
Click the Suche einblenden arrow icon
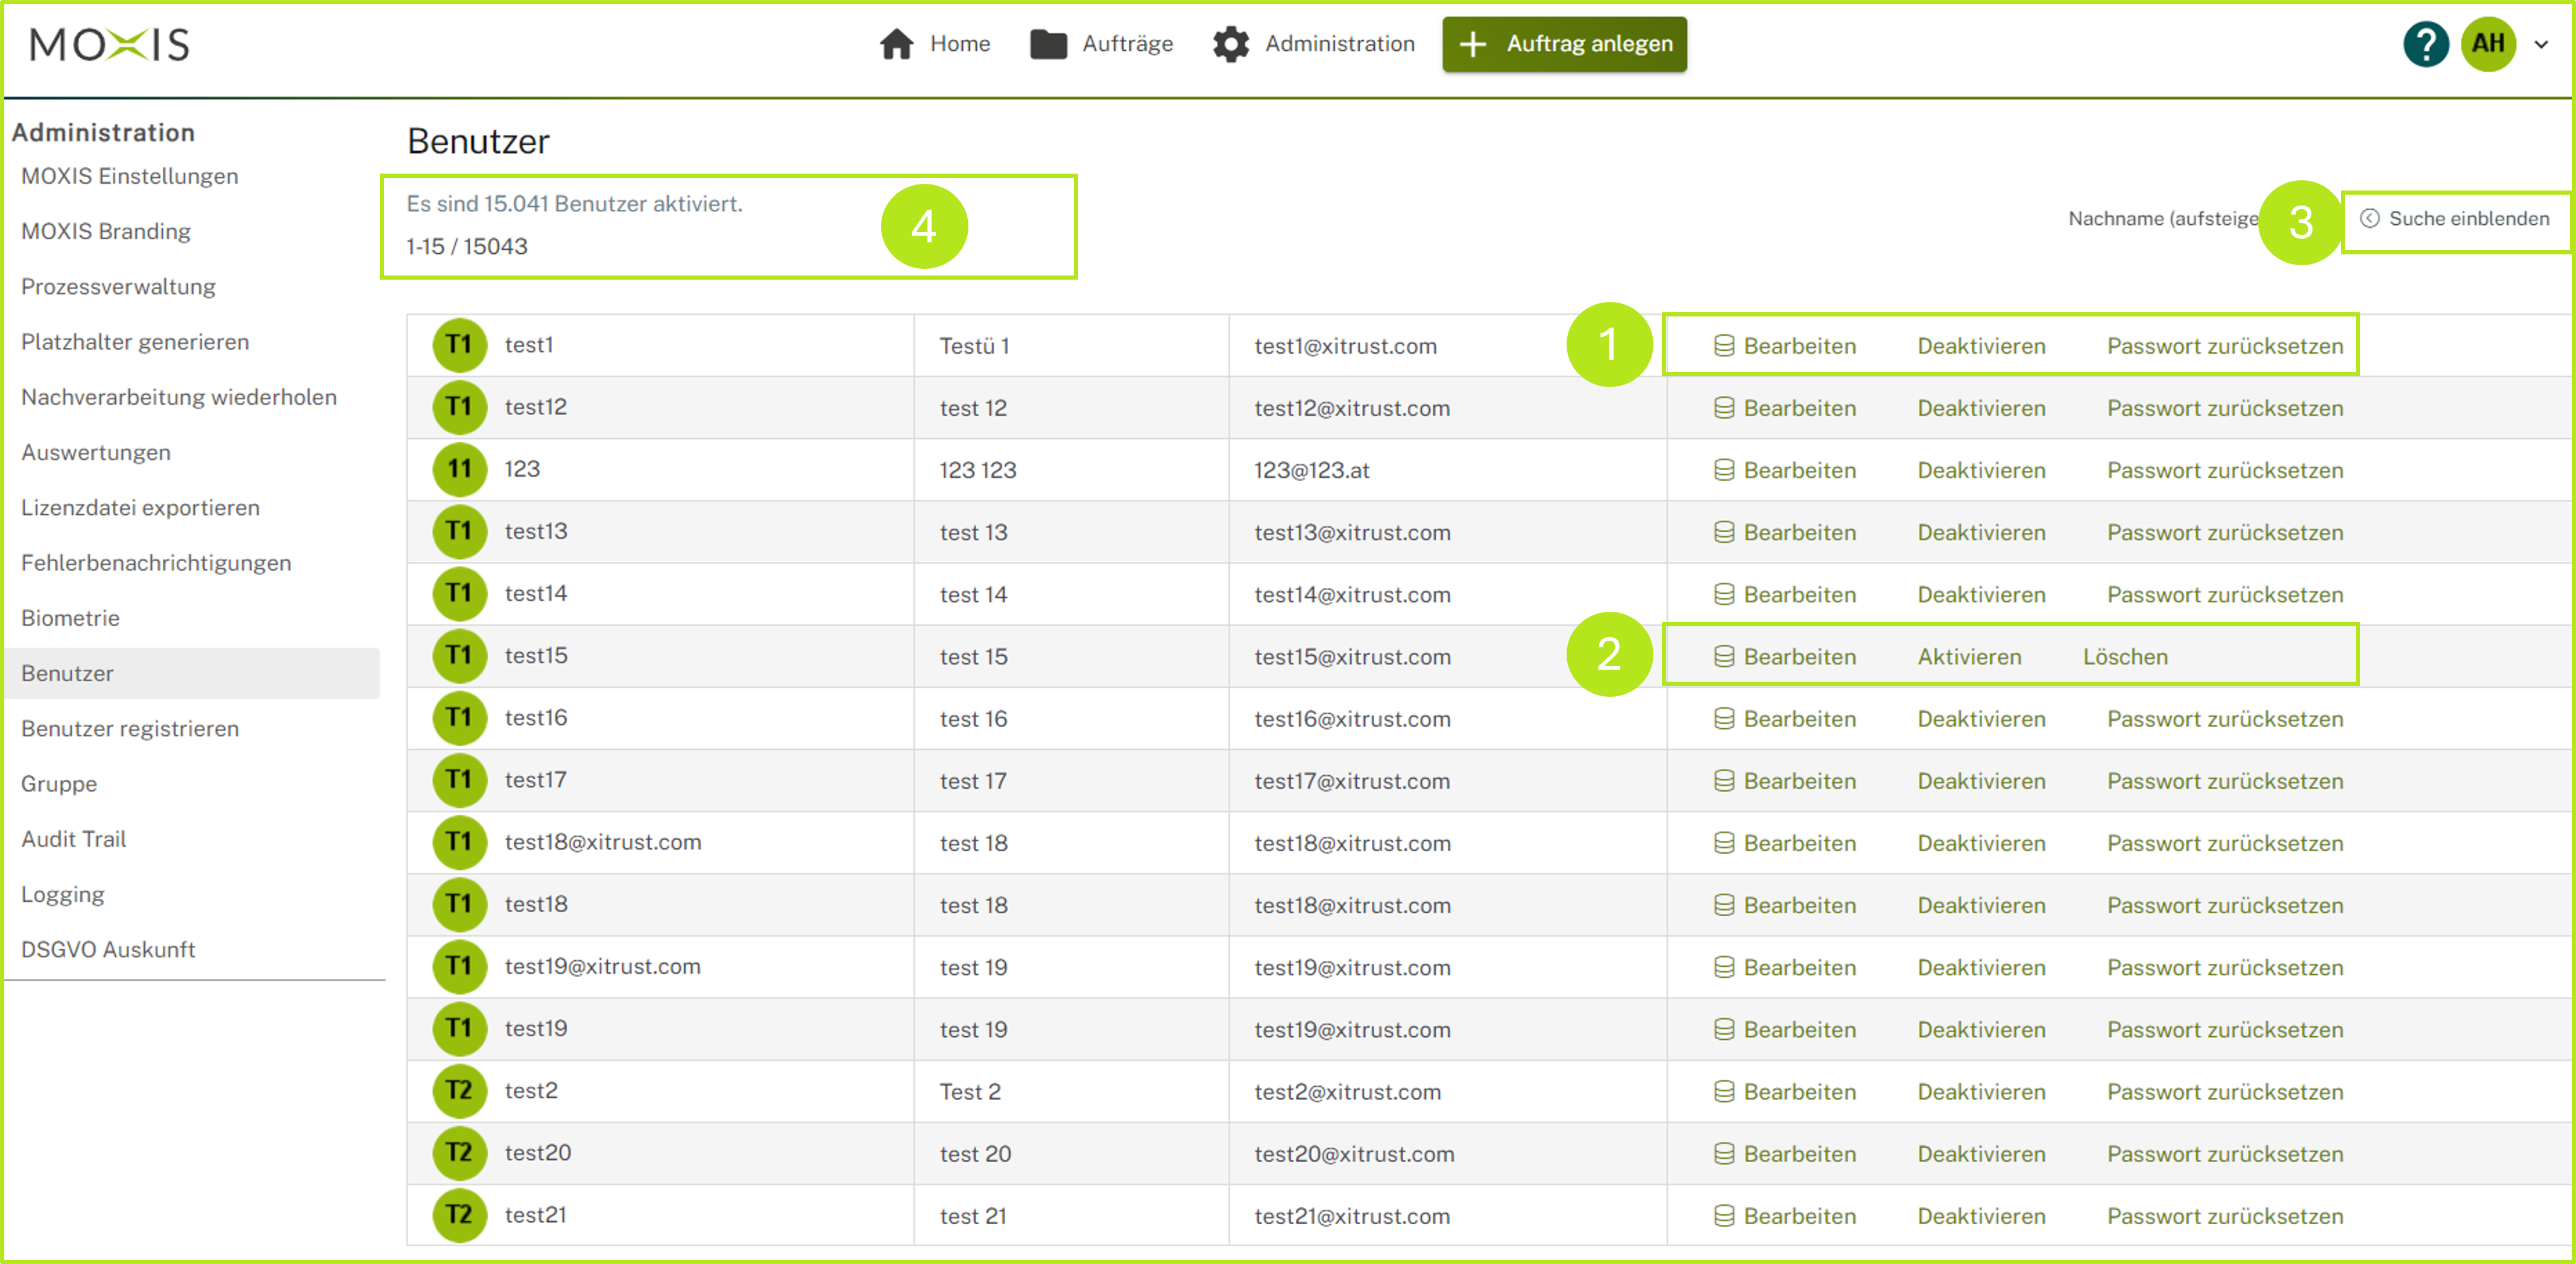pos(2369,218)
